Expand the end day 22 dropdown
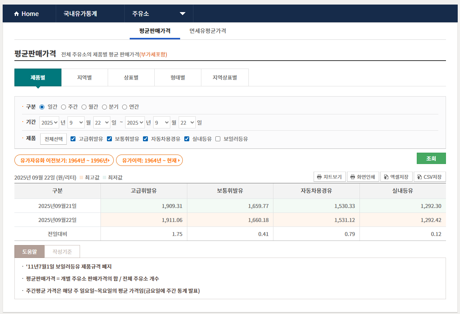This screenshot has width=460, height=314. tap(187, 123)
